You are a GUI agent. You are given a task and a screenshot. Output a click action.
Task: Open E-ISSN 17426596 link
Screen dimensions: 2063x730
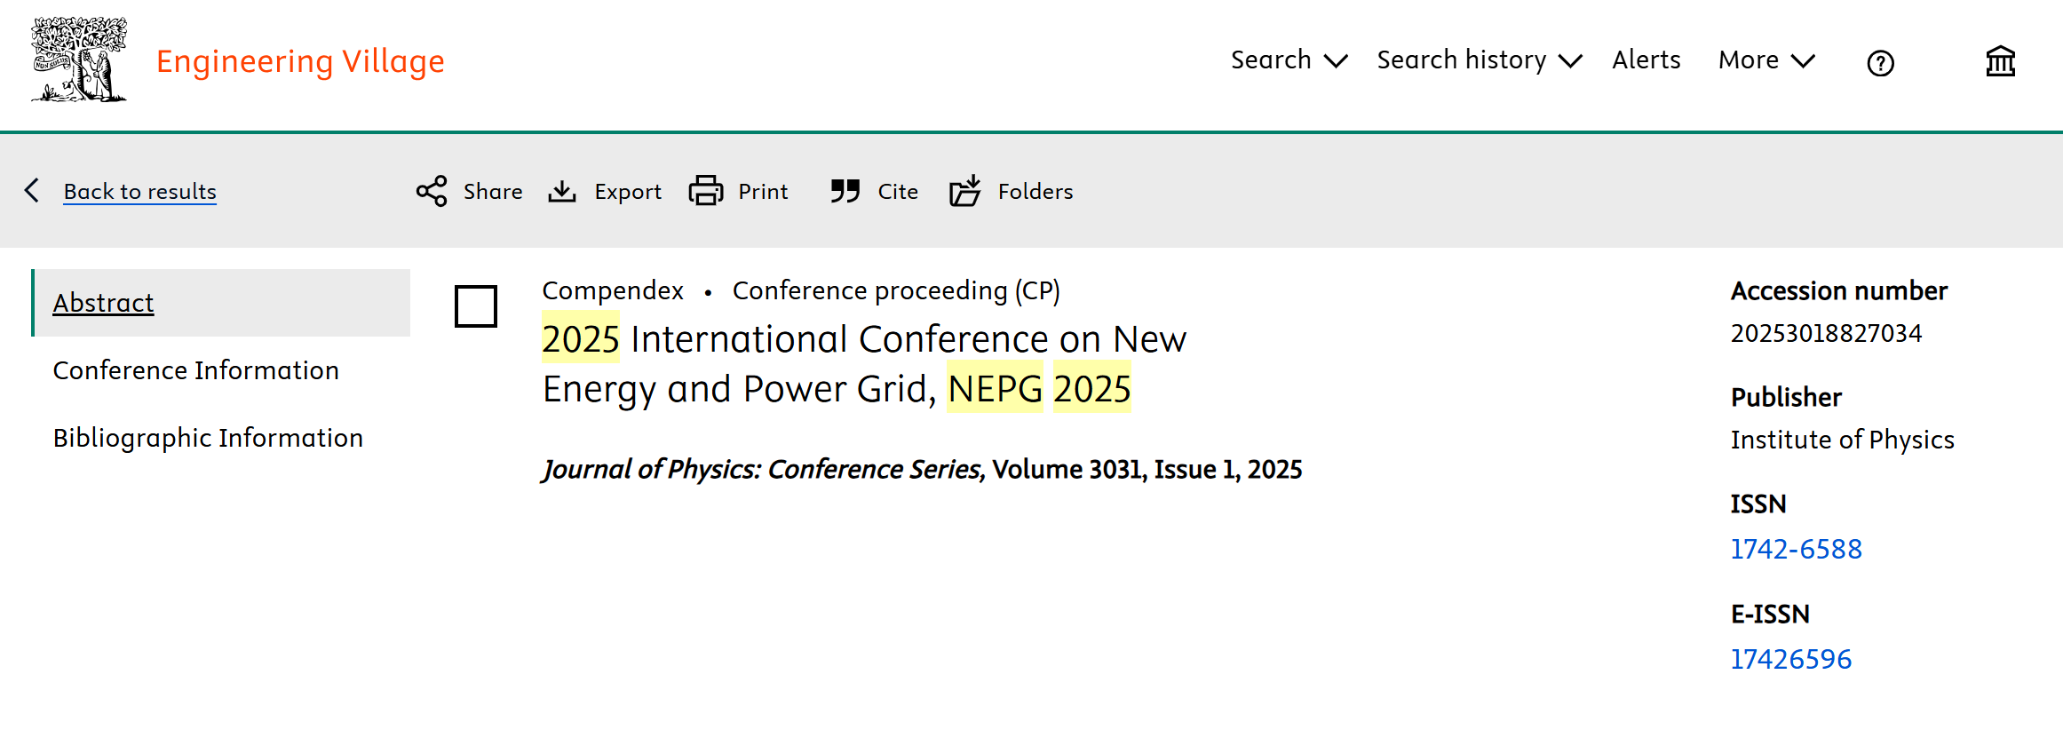coord(1790,659)
